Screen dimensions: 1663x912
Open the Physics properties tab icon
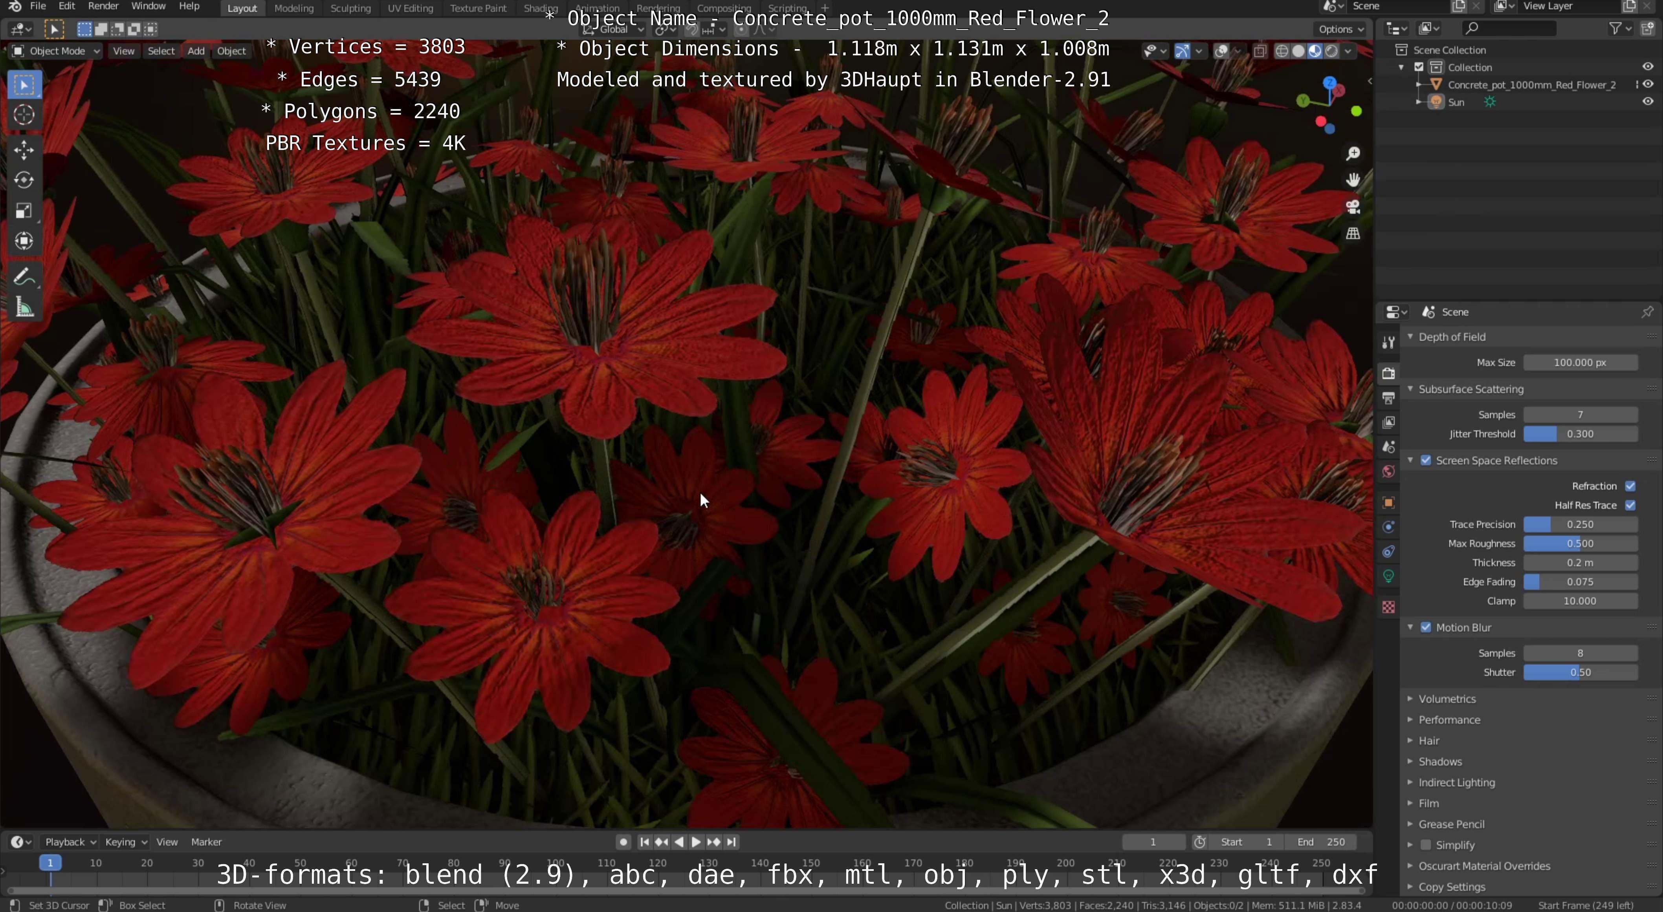tap(1388, 527)
